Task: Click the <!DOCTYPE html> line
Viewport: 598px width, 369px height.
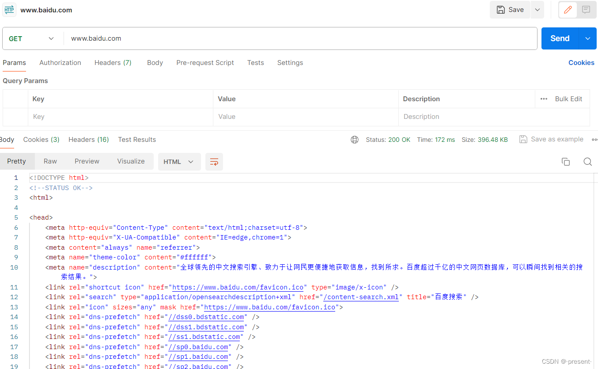Action: (x=59, y=178)
